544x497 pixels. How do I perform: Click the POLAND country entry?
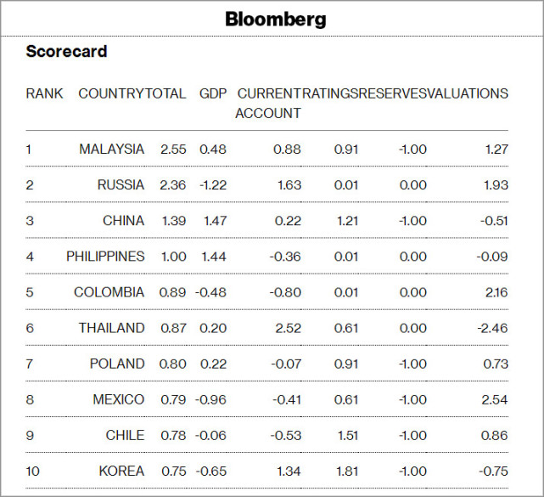click(x=117, y=364)
